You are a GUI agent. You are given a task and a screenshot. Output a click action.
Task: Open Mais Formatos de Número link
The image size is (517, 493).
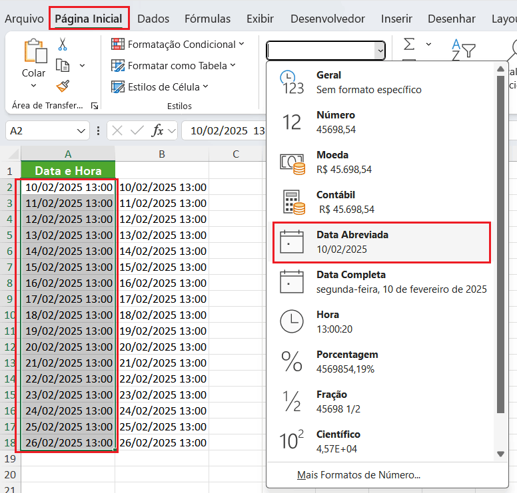tap(358, 475)
